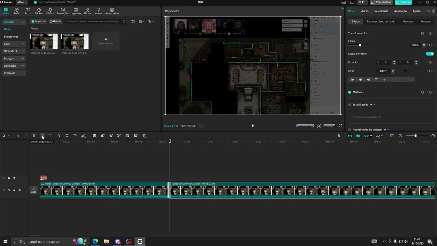Switch to the Animação tab
The width and height of the screenshot is (437, 246).
tap(400, 11)
